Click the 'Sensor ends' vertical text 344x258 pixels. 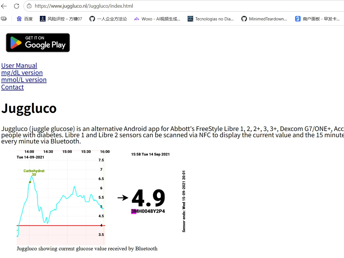click(x=184, y=201)
